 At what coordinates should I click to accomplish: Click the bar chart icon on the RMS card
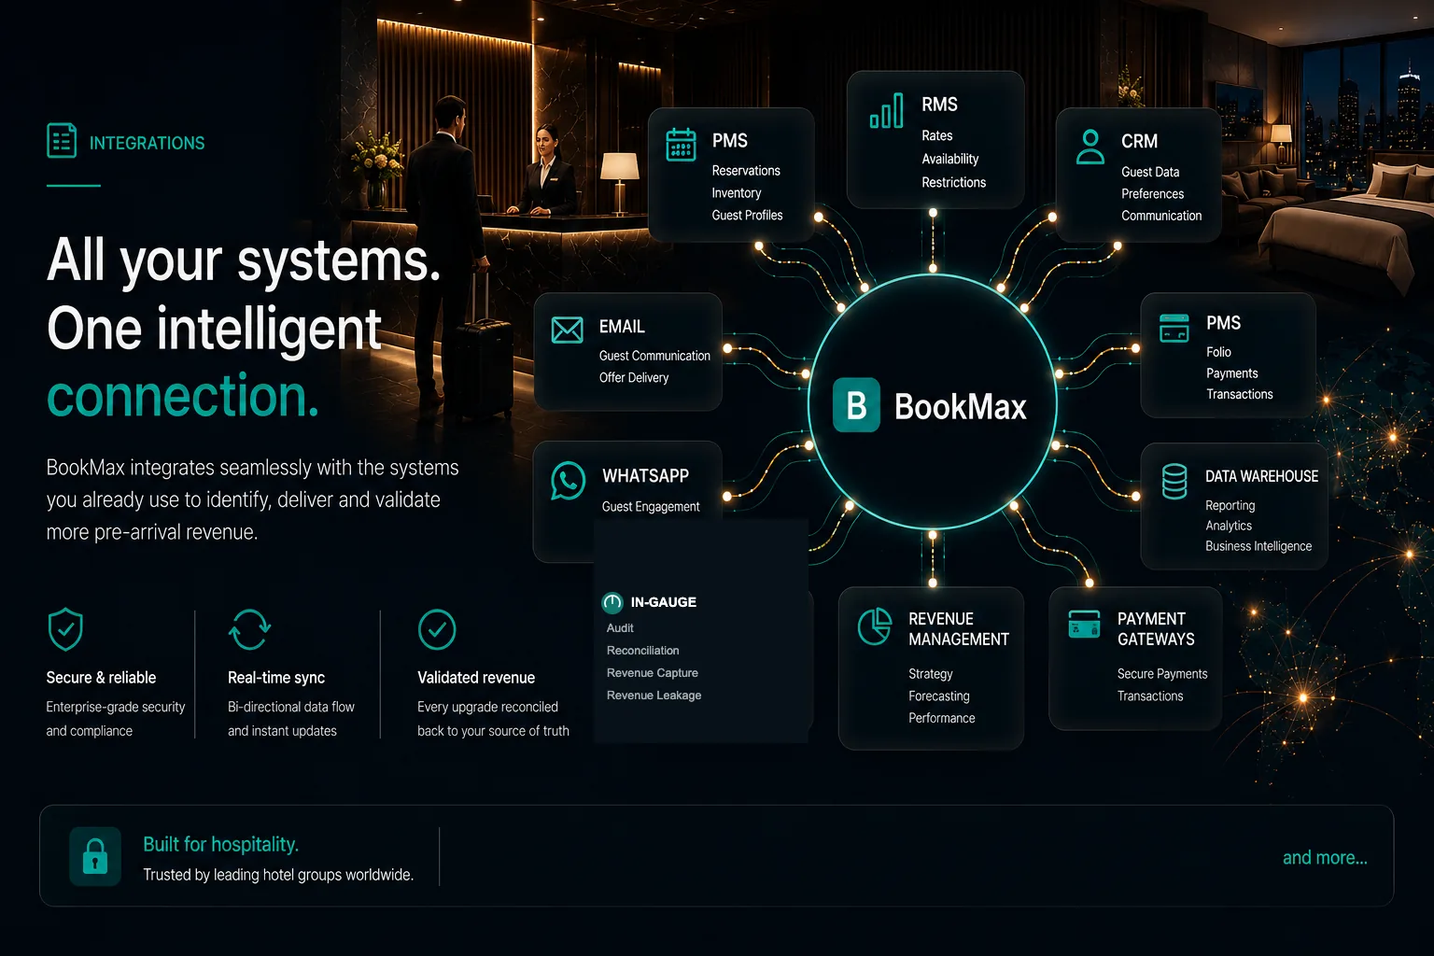tap(886, 110)
